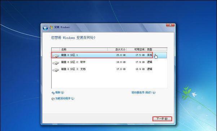Proceed with the 下一步(N) button

(162, 119)
